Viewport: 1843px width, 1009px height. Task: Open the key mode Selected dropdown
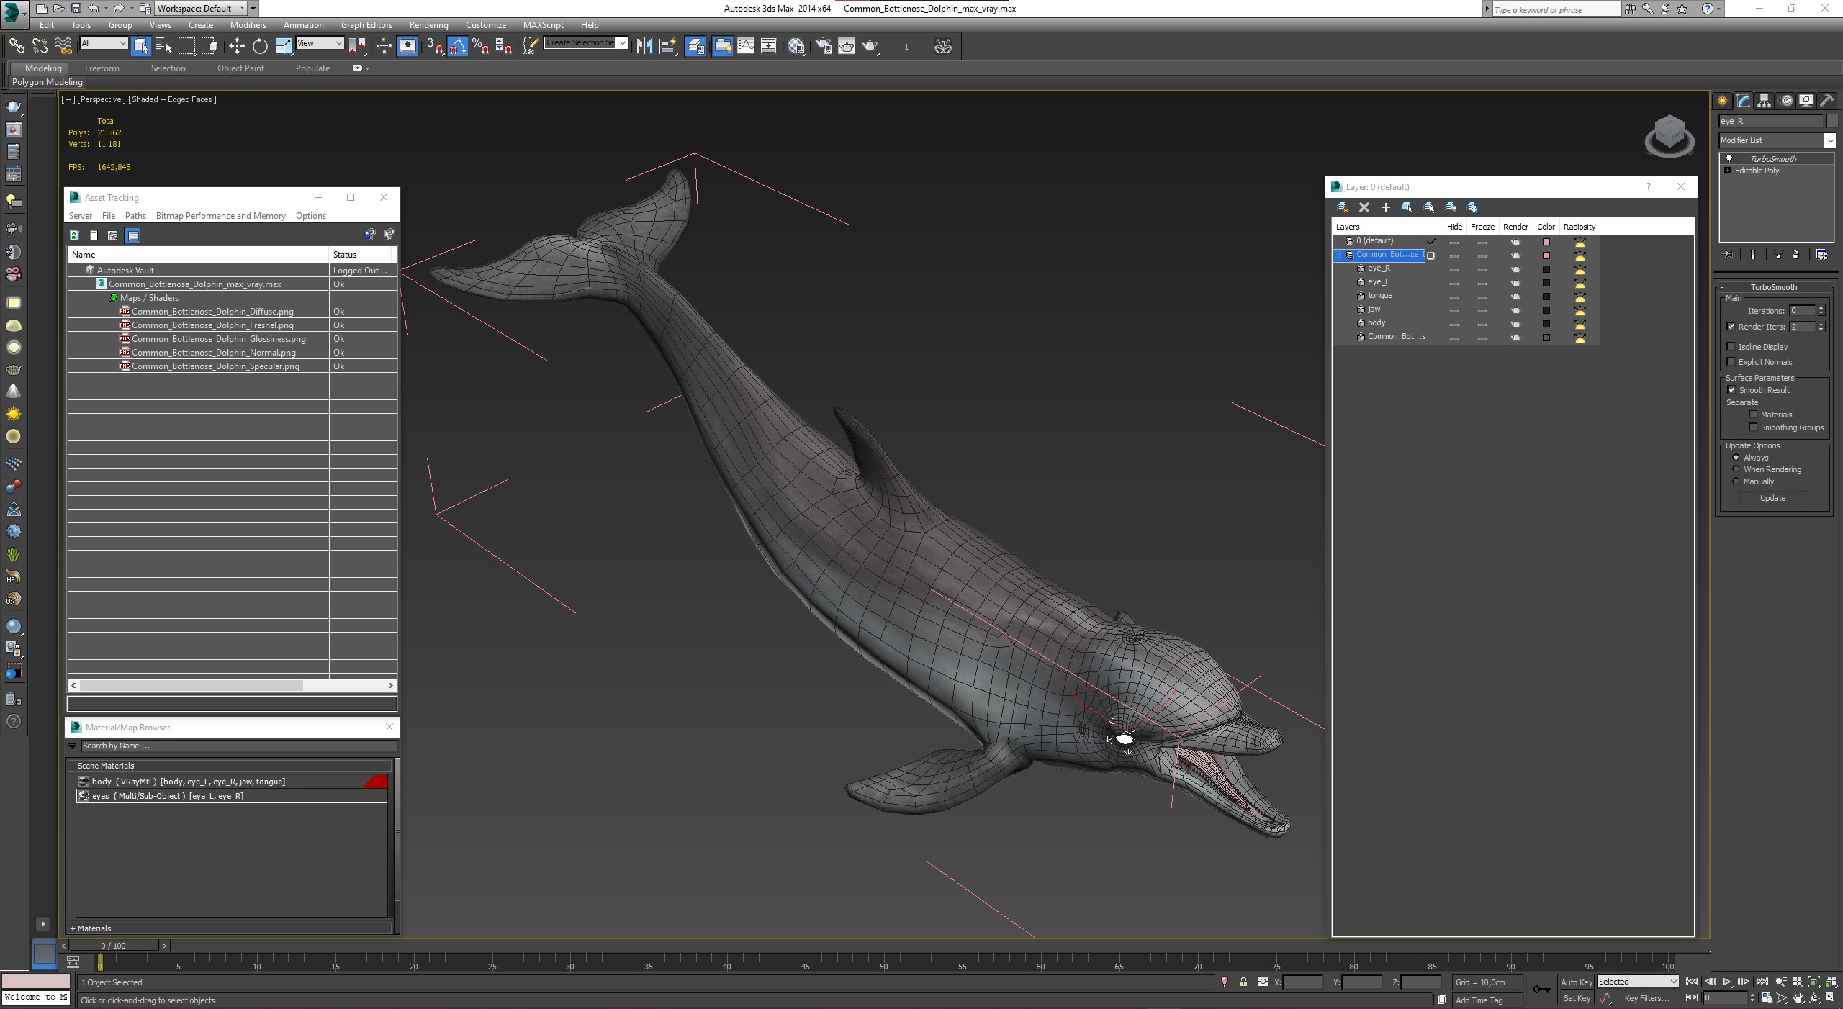tap(1638, 982)
